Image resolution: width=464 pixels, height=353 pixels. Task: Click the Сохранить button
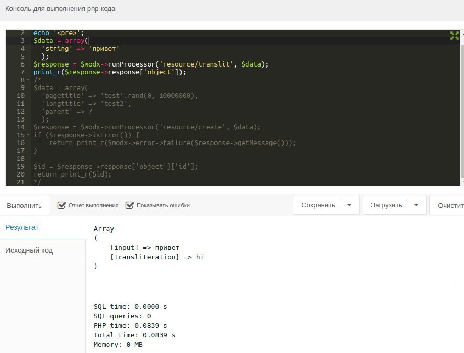[x=318, y=205]
